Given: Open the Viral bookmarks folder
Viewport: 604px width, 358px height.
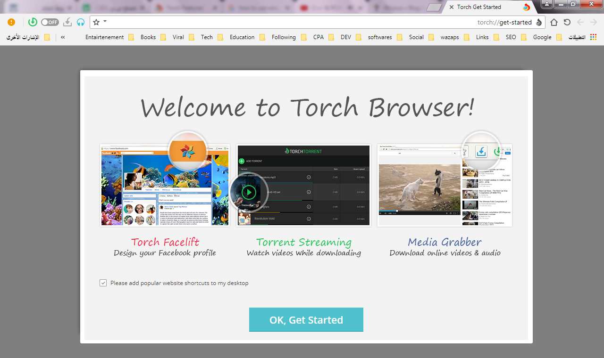Looking at the screenshot, I should pyautogui.click(x=184, y=37).
